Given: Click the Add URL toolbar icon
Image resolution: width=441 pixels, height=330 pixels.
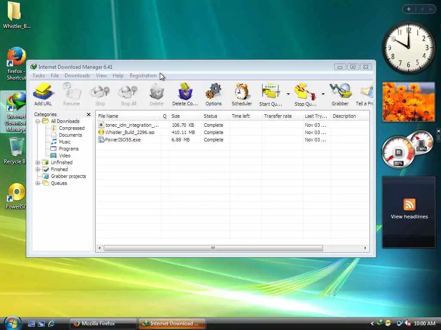Looking at the screenshot, I should 43,95.
